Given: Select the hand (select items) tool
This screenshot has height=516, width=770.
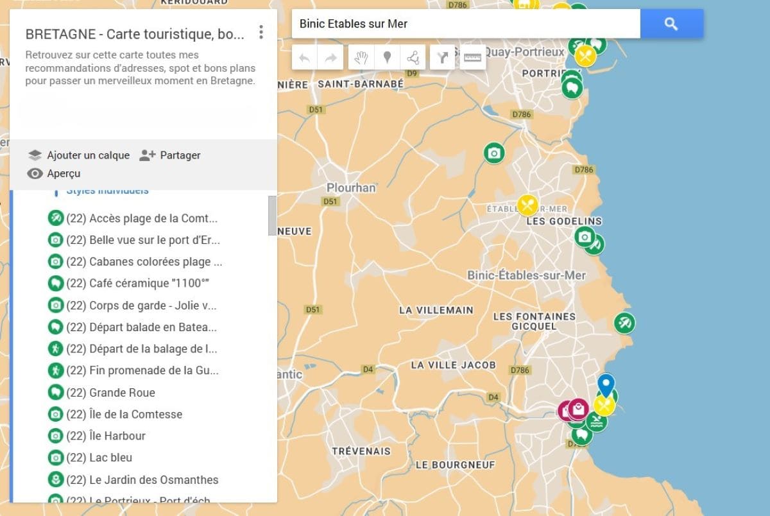Looking at the screenshot, I should [x=361, y=58].
